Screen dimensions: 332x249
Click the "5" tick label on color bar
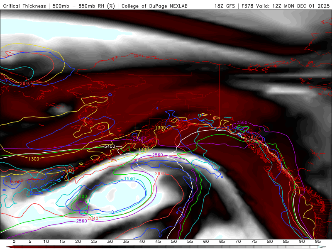[x=30, y=242]
